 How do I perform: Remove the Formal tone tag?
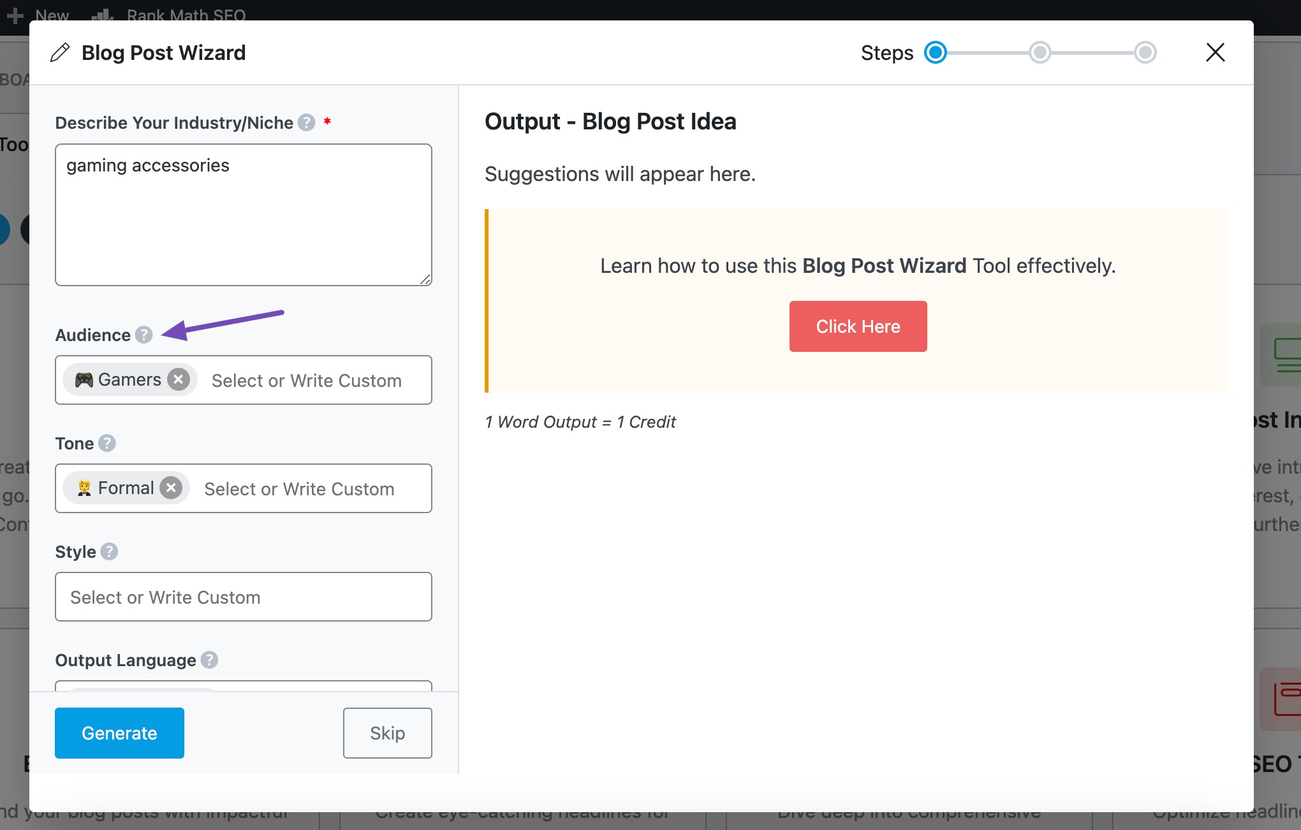(171, 488)
